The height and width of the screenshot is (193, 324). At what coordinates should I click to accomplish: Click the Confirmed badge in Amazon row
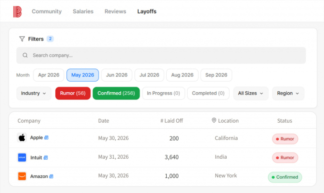(285, 177)
